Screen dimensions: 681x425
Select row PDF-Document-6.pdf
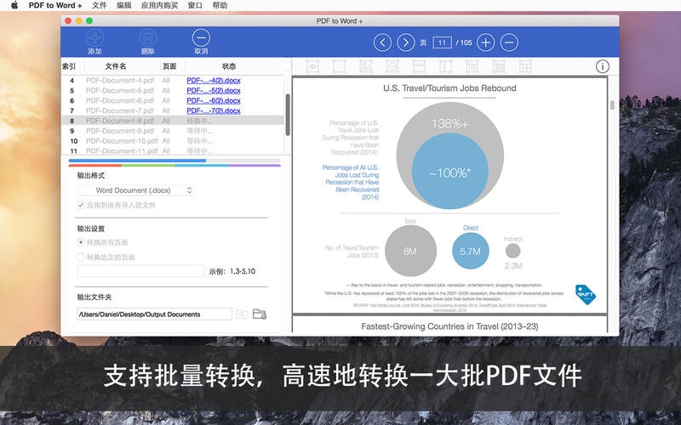click(x=173, y=100)
